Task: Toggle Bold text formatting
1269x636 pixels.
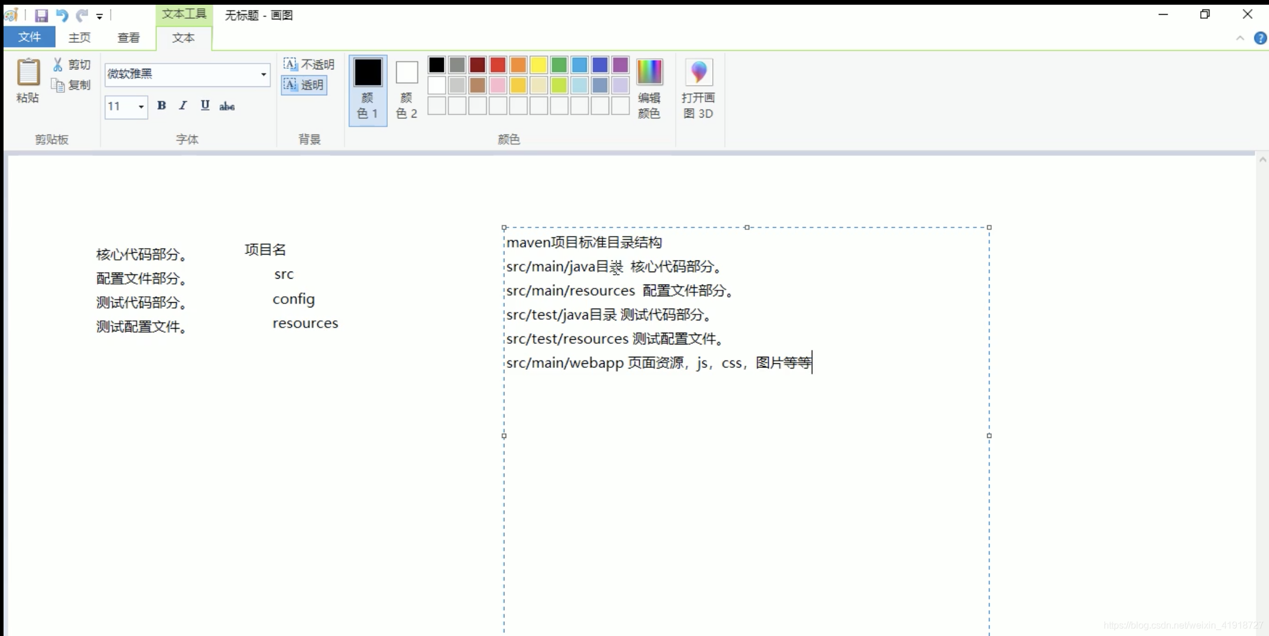Action: point(161,106)
